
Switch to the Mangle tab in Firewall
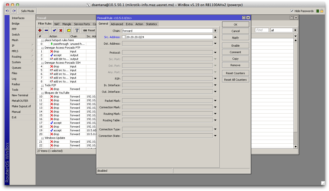point(67,24)
